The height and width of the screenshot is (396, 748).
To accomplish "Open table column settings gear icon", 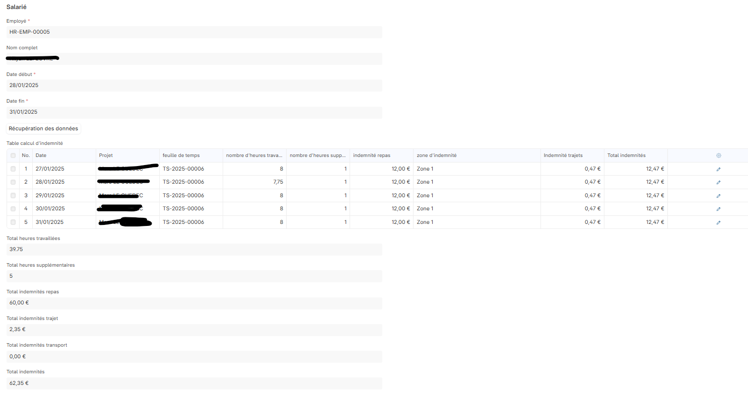I will coord(718,155).
